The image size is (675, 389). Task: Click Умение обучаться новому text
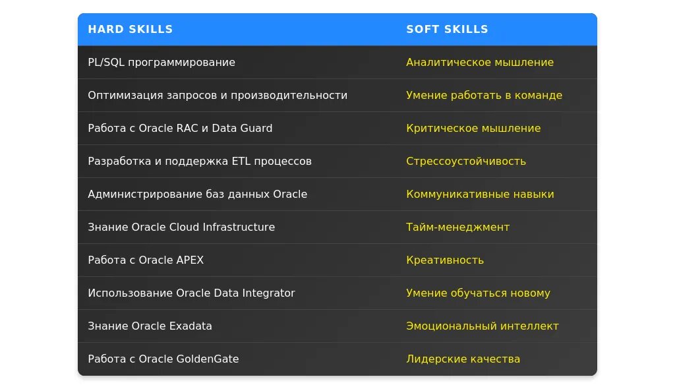pos(478,293)
